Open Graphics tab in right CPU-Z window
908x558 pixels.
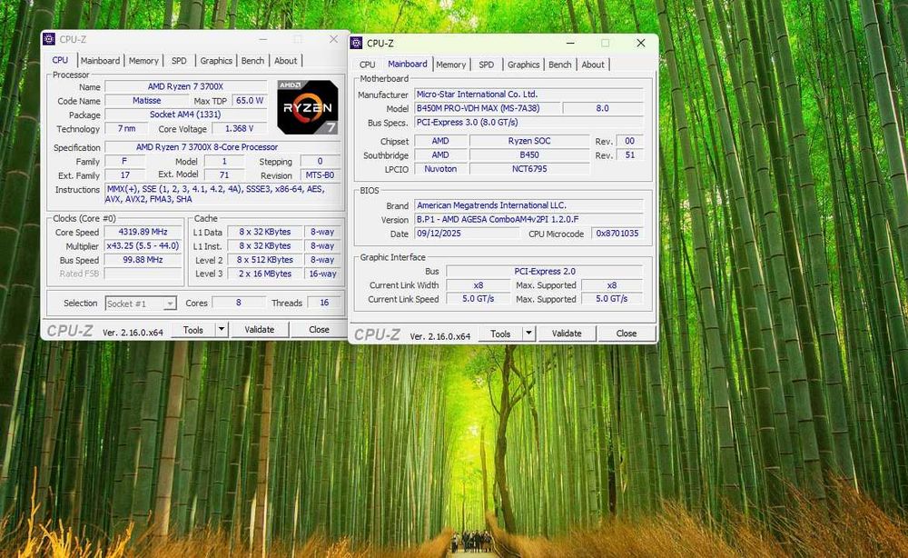[x=524, y=65]
